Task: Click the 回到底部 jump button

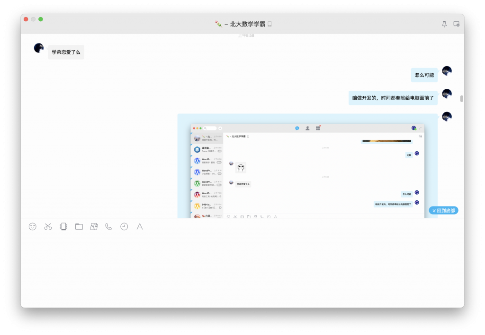Action: point(443,210)
